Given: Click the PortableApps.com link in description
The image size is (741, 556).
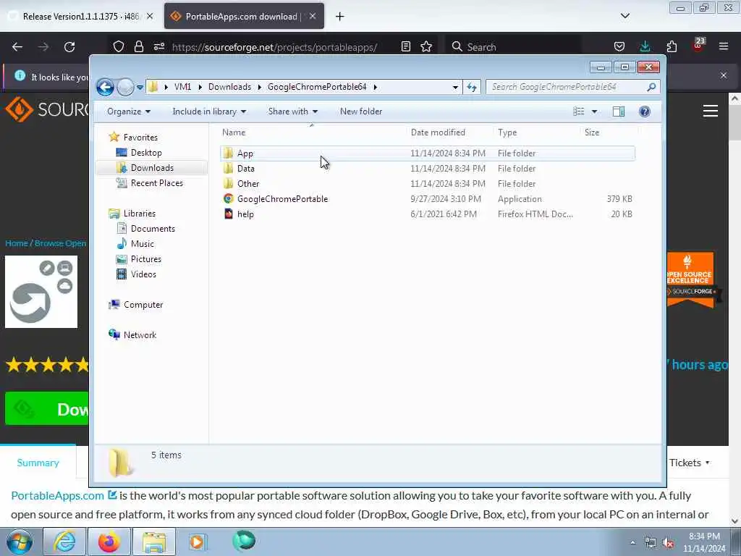Looking at the screenshot, I should (x=57, y=496).
